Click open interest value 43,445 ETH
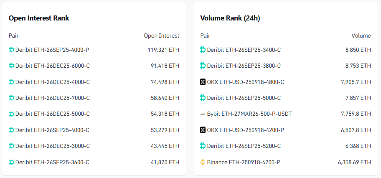381x178 pixels. [x=165, y=146]
